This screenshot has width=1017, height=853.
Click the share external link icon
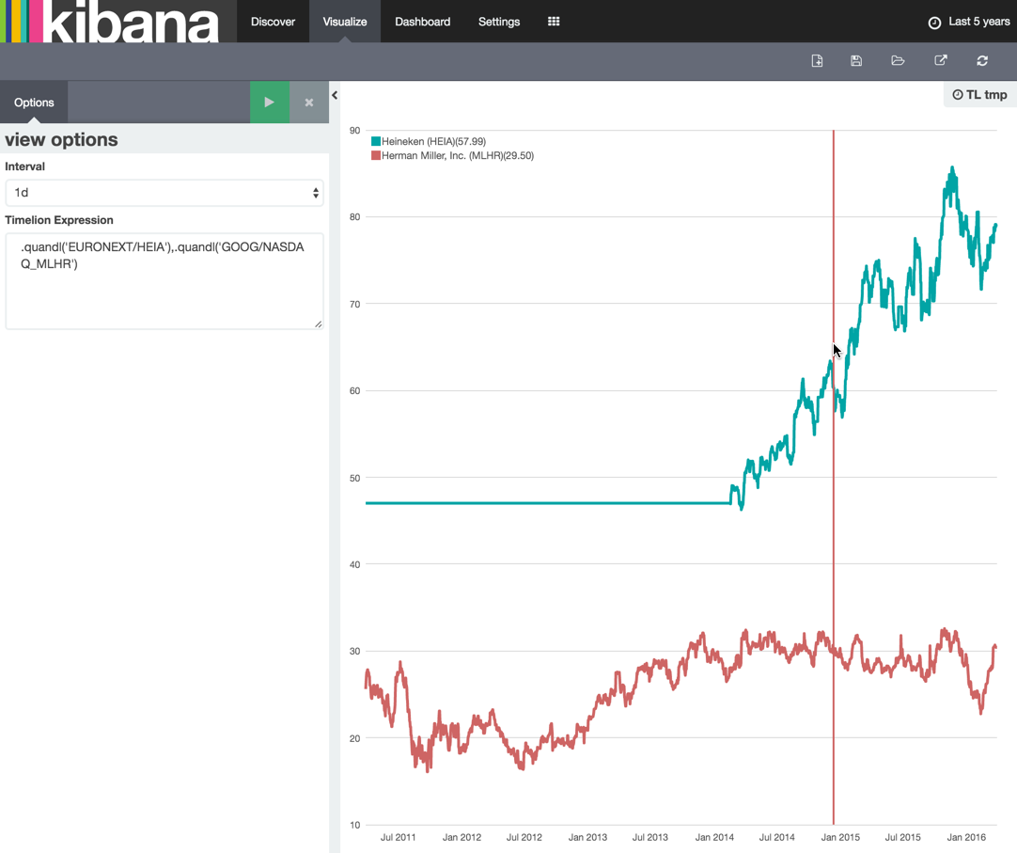pos(940,61)
